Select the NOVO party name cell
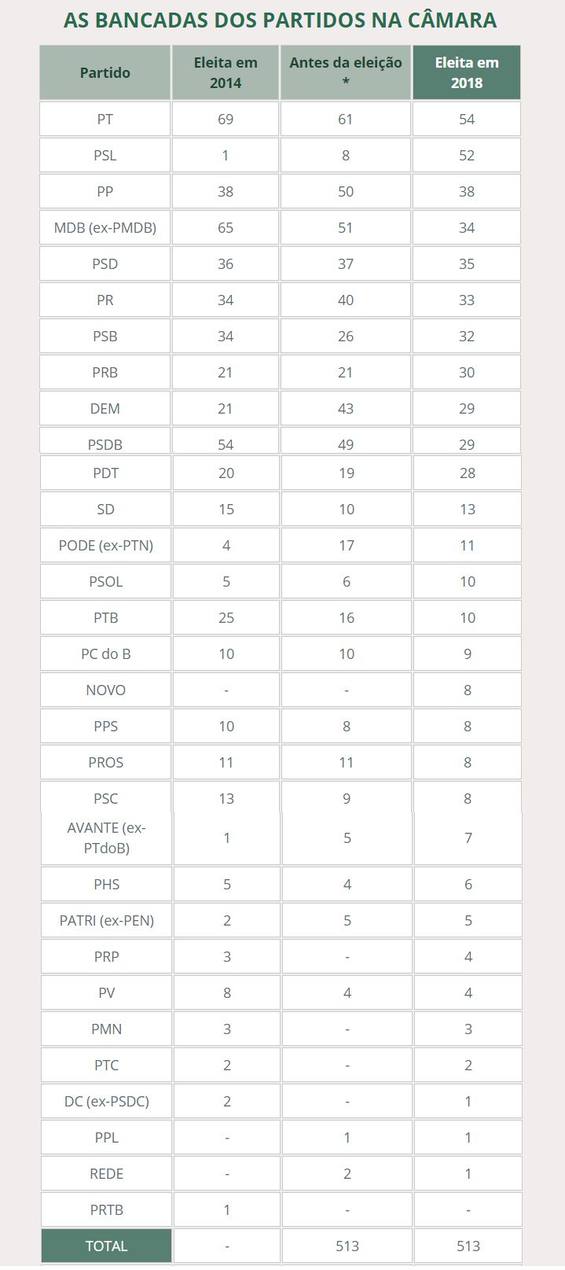Image resolution: width=565 pixels, height=1270 pixels. point(106,690)
